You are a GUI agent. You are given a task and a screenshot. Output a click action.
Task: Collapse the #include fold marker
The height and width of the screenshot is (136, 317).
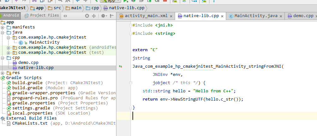(131, 25)
